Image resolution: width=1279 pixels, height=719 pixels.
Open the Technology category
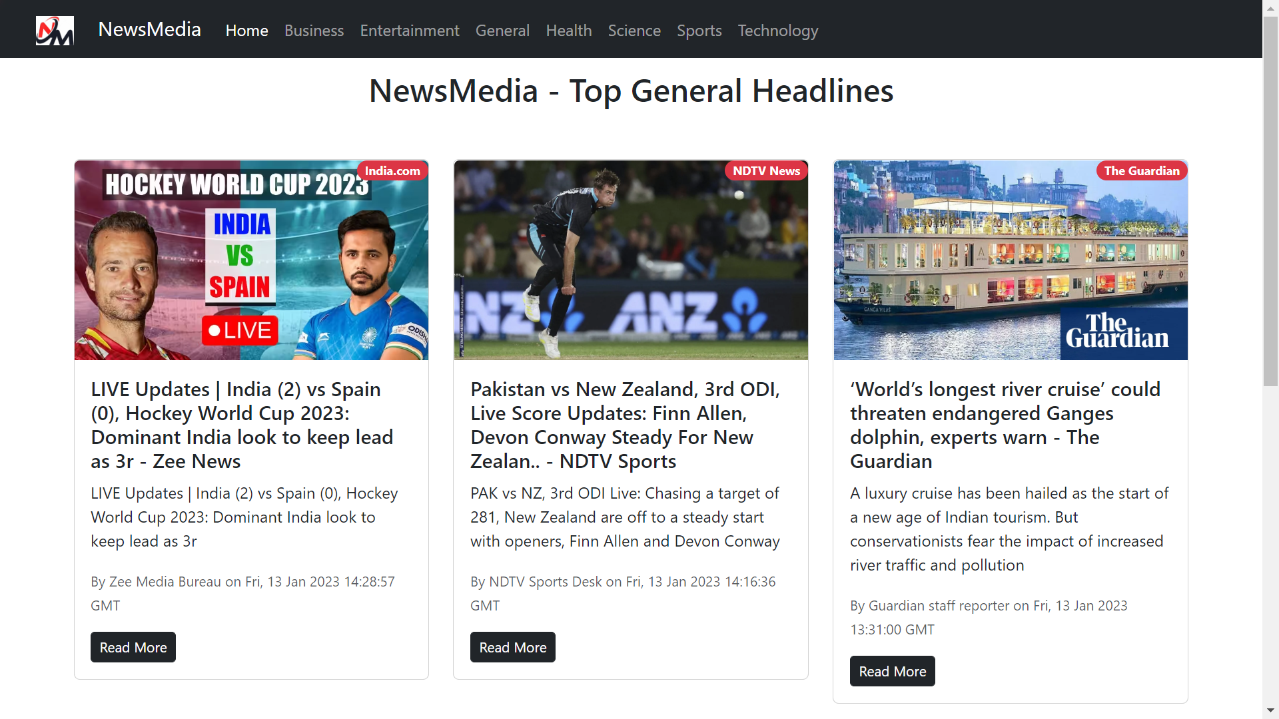click(x=777, y=31)
